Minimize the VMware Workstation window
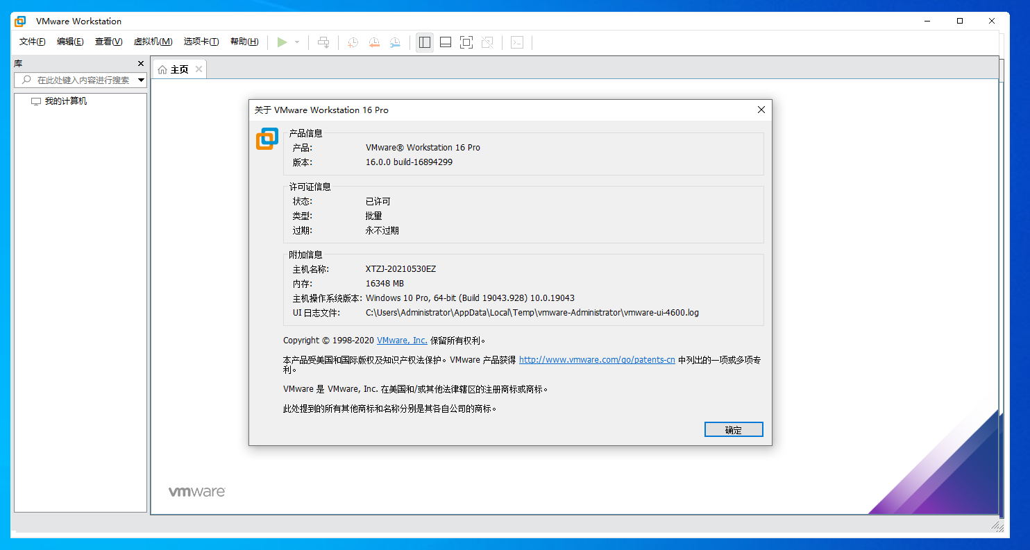 click(928, 21)
